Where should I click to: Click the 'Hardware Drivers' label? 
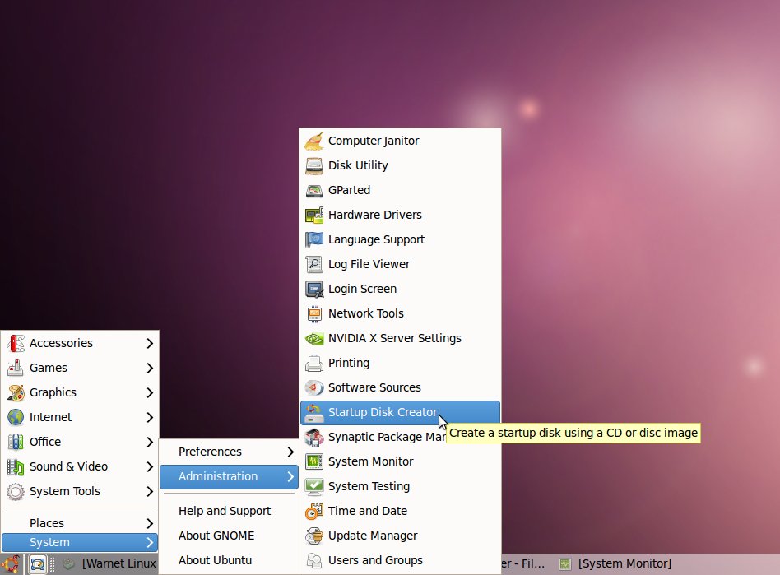tap(375, 215)
